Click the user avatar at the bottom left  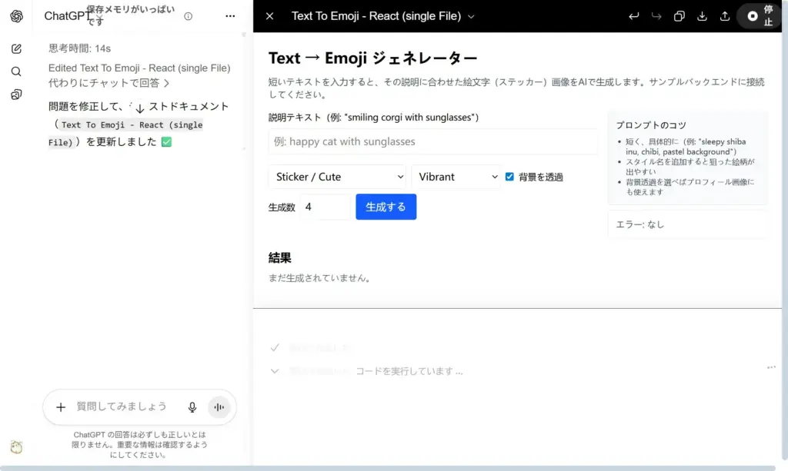[16, 447]
